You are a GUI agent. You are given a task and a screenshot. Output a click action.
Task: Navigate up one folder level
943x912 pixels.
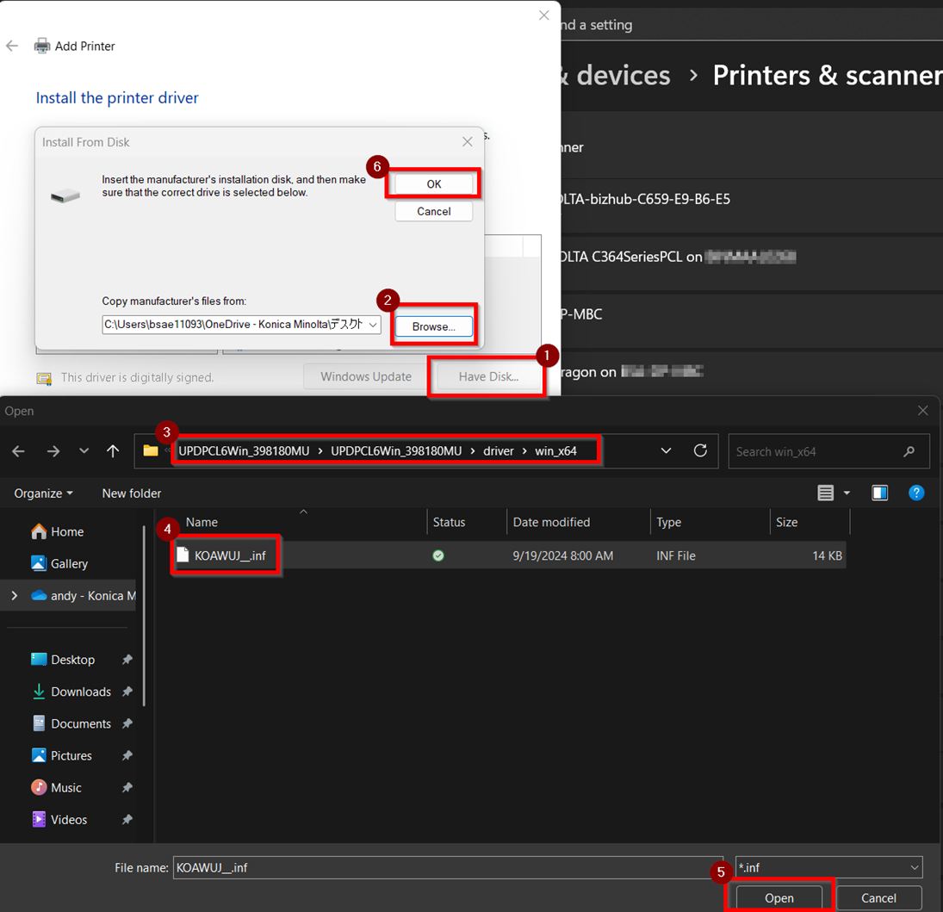click(113, 451)
